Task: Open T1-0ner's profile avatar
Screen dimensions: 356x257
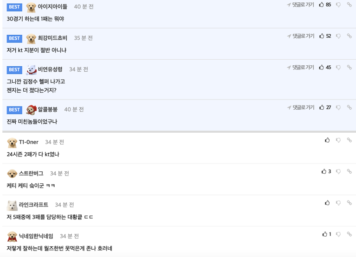Action: point(12,143)
